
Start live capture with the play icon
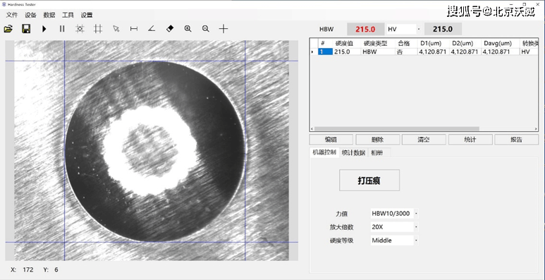(44, 29)
